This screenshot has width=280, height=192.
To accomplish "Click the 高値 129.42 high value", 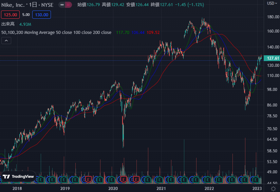I will 113,5.
